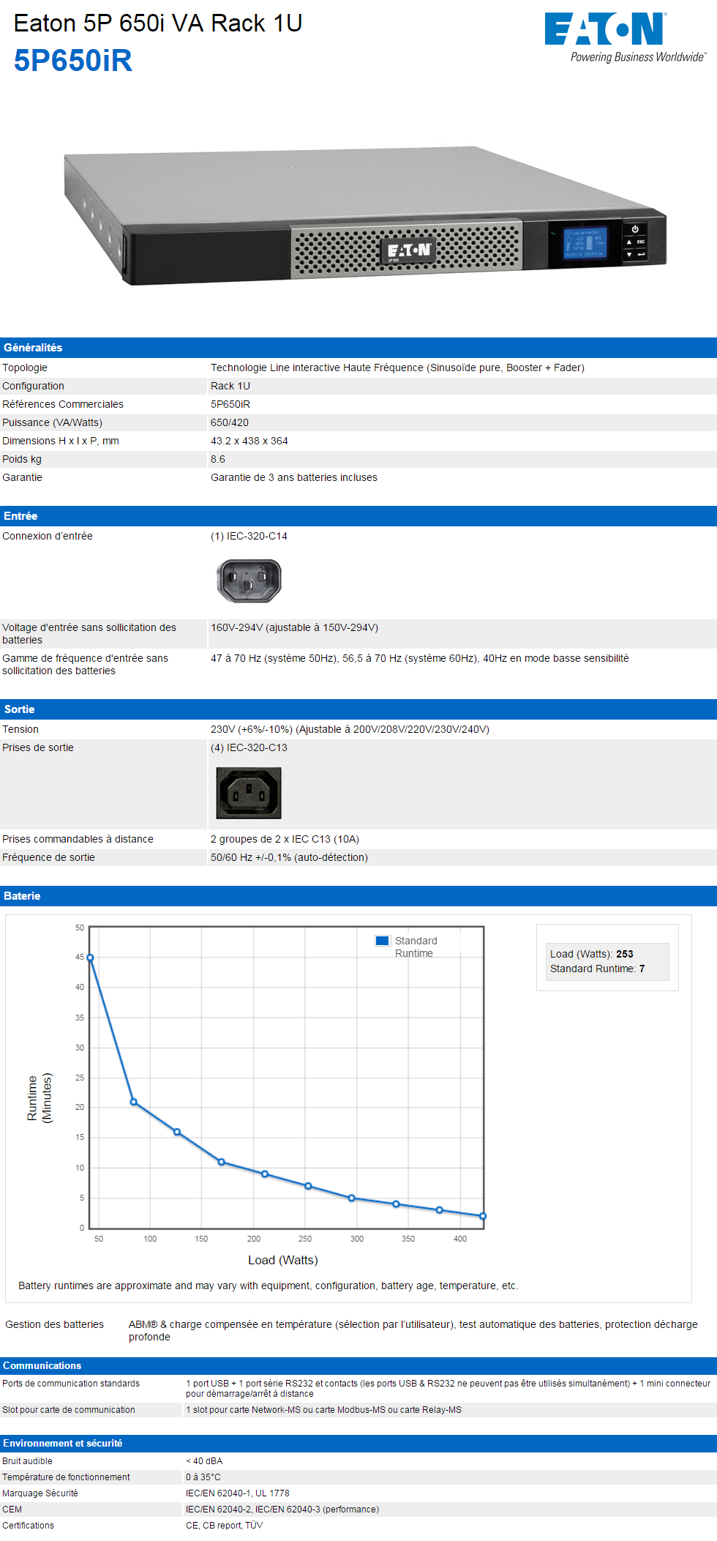Click the '(4) IEC-320-C13' text
Viewport: 717px width, 1541px height.
[249, 747]
